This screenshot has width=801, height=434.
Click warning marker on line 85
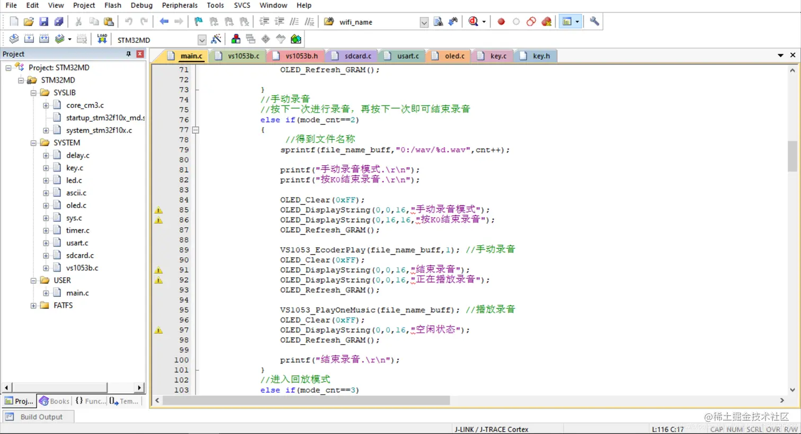pos(158,210)
